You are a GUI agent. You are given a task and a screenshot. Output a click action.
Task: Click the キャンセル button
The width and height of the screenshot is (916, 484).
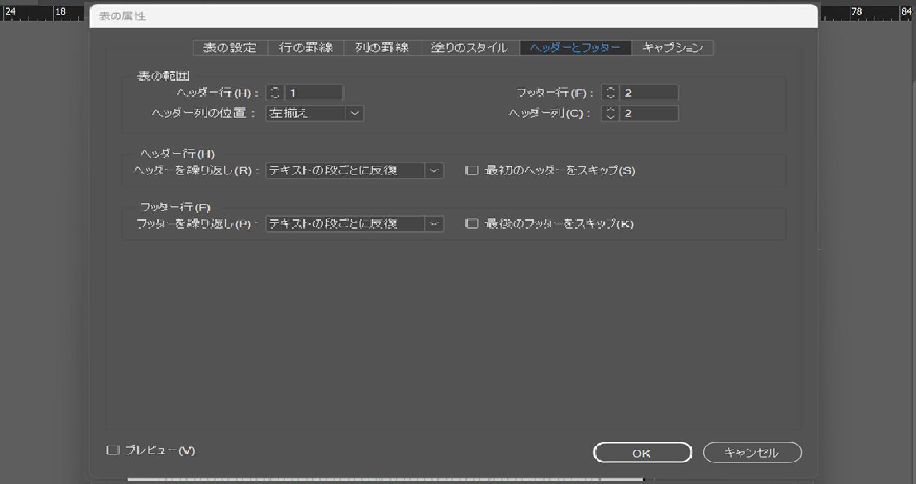(752, 453)
